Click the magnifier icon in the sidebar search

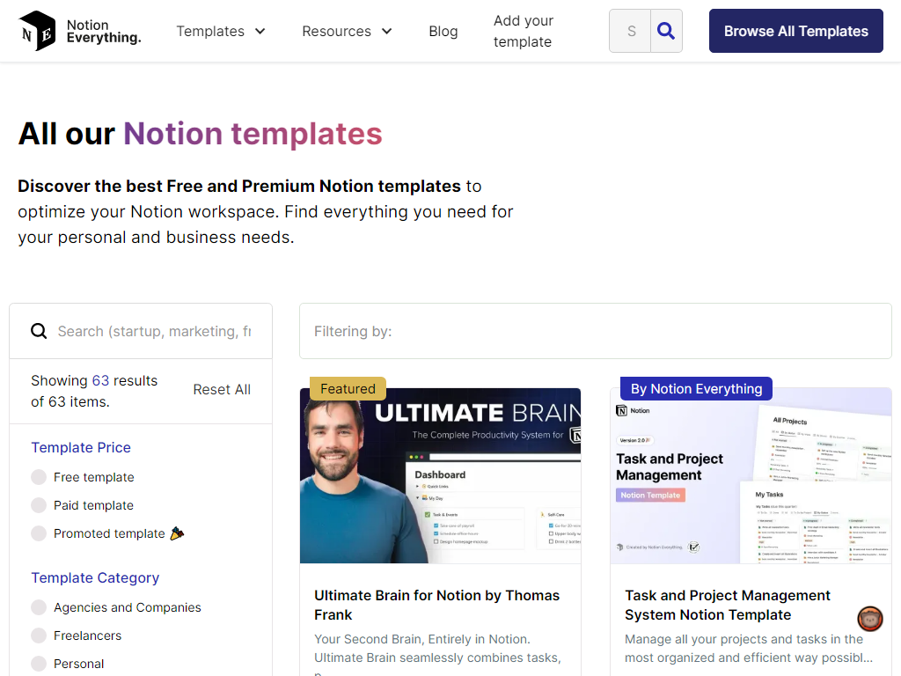coord(39,331)
